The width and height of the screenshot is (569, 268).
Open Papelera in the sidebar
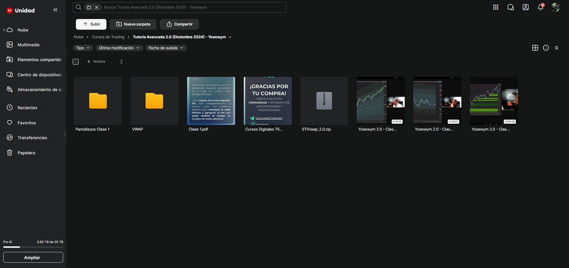coord(26,153)
